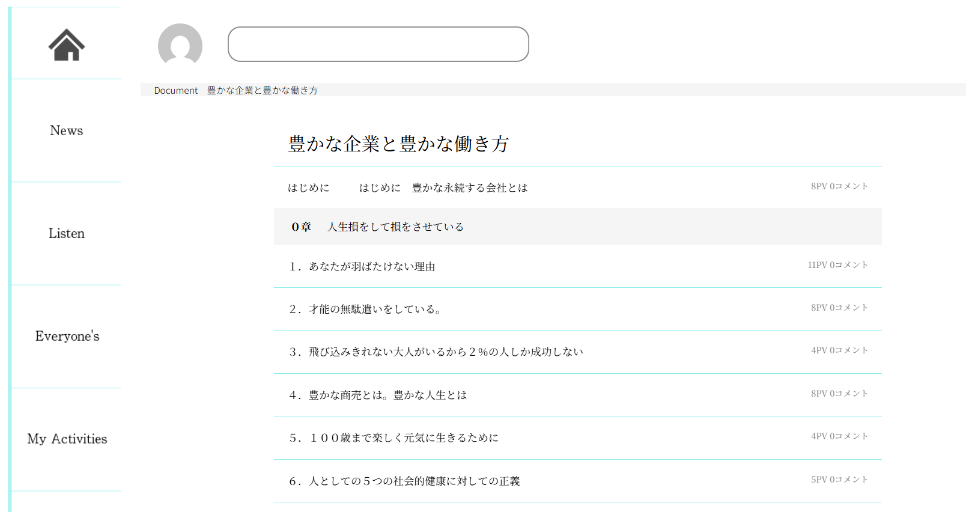Viewport: 966px width, 512px height.
Task: Open the Home icon in the sidebar
Action: coord(67,45)
